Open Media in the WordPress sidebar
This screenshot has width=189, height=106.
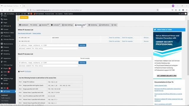[5, 19]
